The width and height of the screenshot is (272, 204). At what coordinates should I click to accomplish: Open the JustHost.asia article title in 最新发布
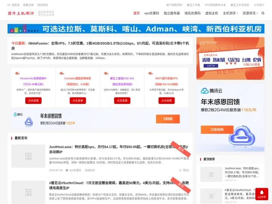(119, 149)
